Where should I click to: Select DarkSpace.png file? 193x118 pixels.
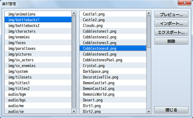point(113,71)
